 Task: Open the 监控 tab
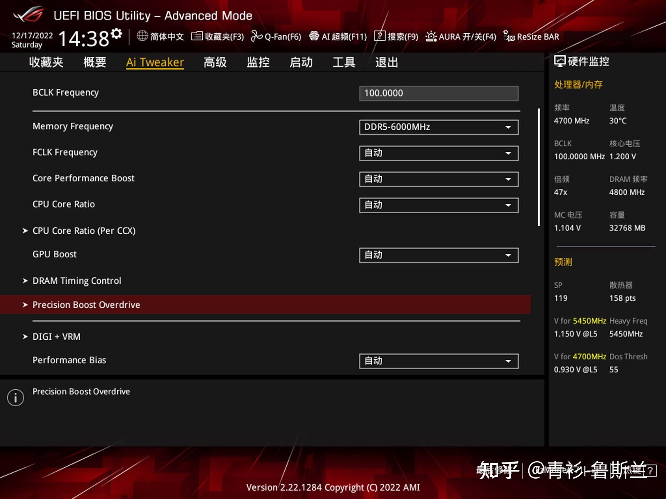258,62
